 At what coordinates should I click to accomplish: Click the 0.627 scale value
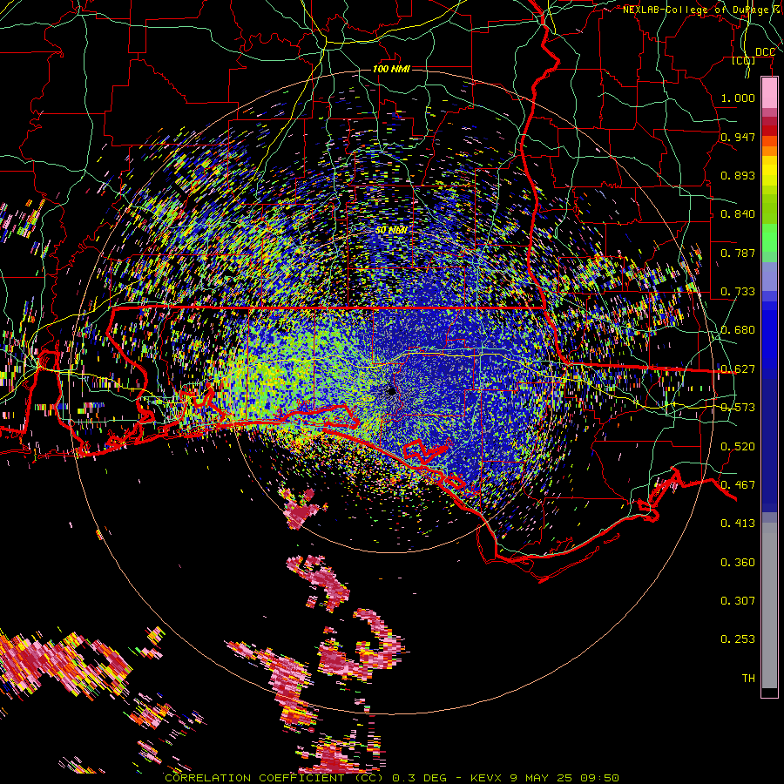(x=738, y=369)
